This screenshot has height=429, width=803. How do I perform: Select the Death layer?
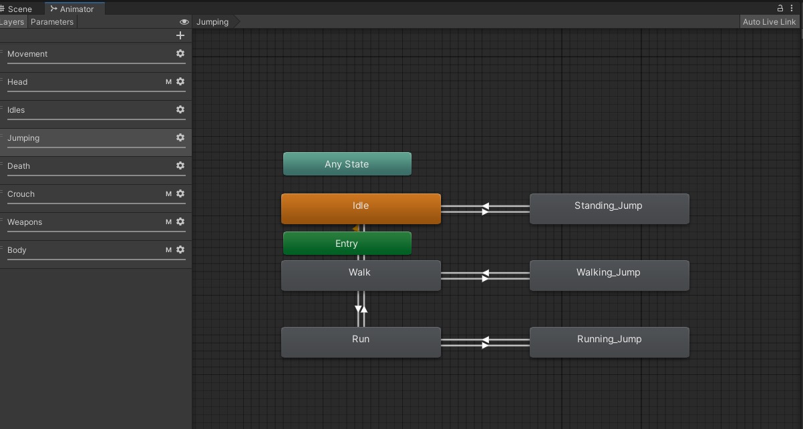(96, 169)
